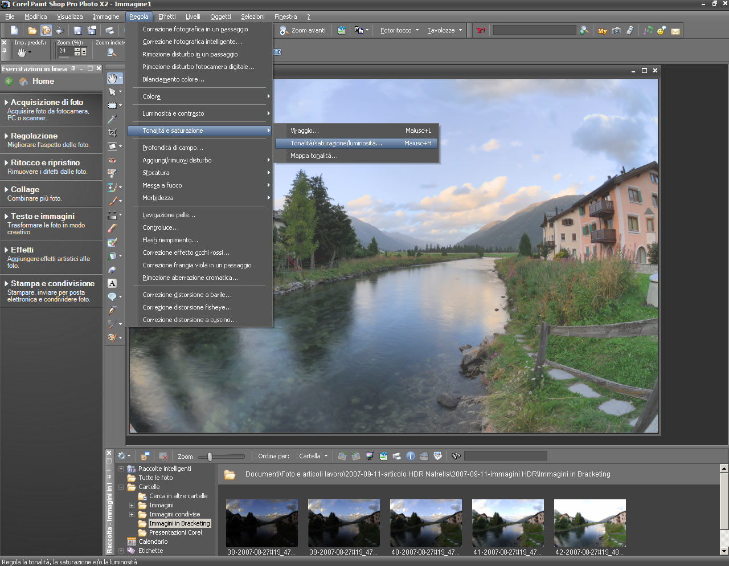The width and height of the screenshot is (729, 566).
Task: Click the Zoom avanti magnifier button
Action: [304, 30]
